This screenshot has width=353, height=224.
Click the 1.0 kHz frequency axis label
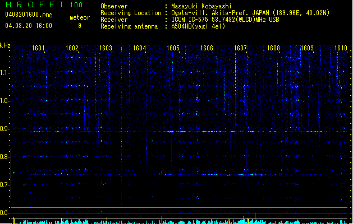(x=4, y=101)
